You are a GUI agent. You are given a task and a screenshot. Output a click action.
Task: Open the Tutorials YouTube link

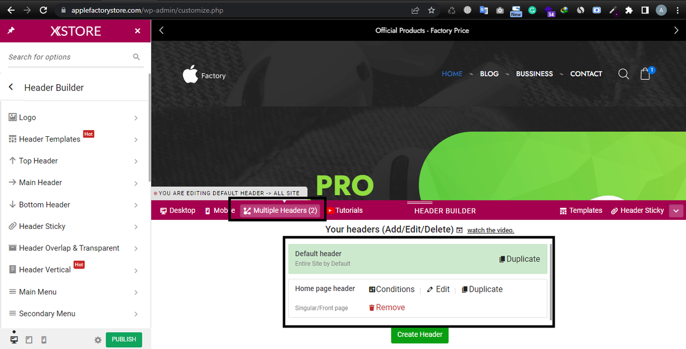click(345, 211)
